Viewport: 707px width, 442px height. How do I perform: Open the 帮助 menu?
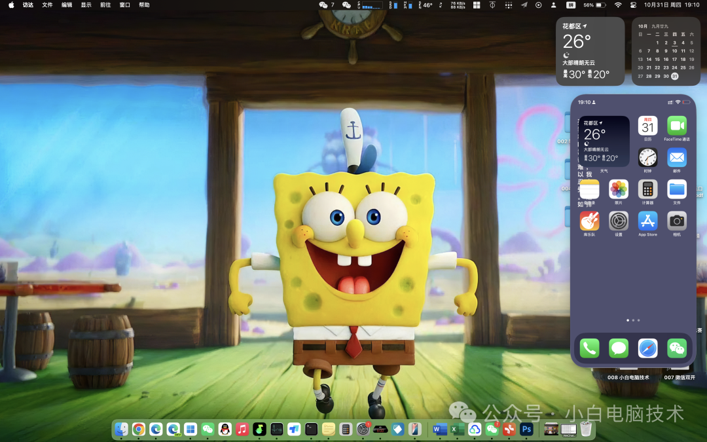tap(144, 5)
